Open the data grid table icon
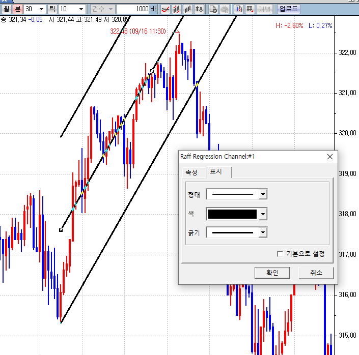Image resolution: width=359 pixels, height=355 pixels. coord(250,9)
